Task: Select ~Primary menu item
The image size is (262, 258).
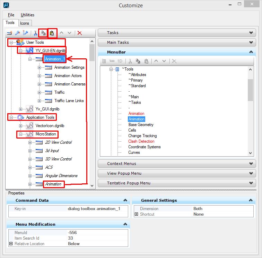Action: pyautogui.click(x=136, y=80)
